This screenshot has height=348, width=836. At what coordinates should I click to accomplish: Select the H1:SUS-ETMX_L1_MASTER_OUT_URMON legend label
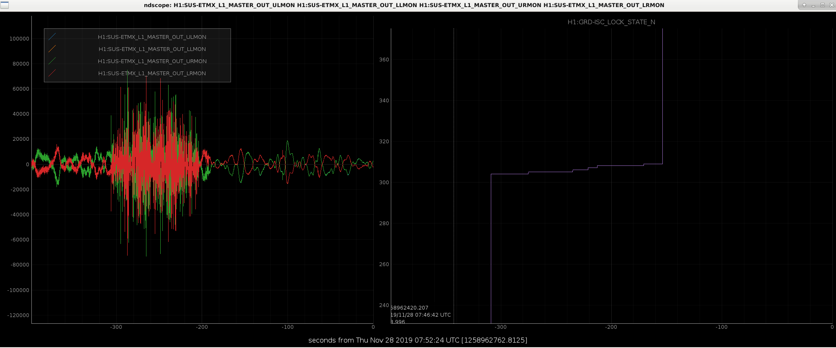[x=152, y=61]
